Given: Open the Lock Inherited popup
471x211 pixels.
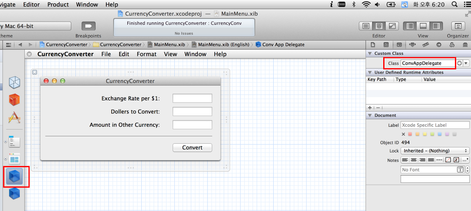Looking at the screenshot, I should point(435,151).
